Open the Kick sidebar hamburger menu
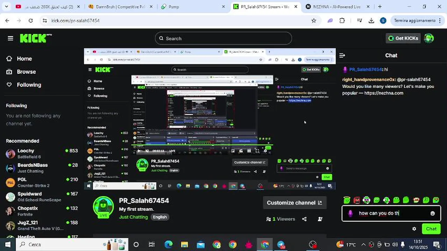 (10, 38)
